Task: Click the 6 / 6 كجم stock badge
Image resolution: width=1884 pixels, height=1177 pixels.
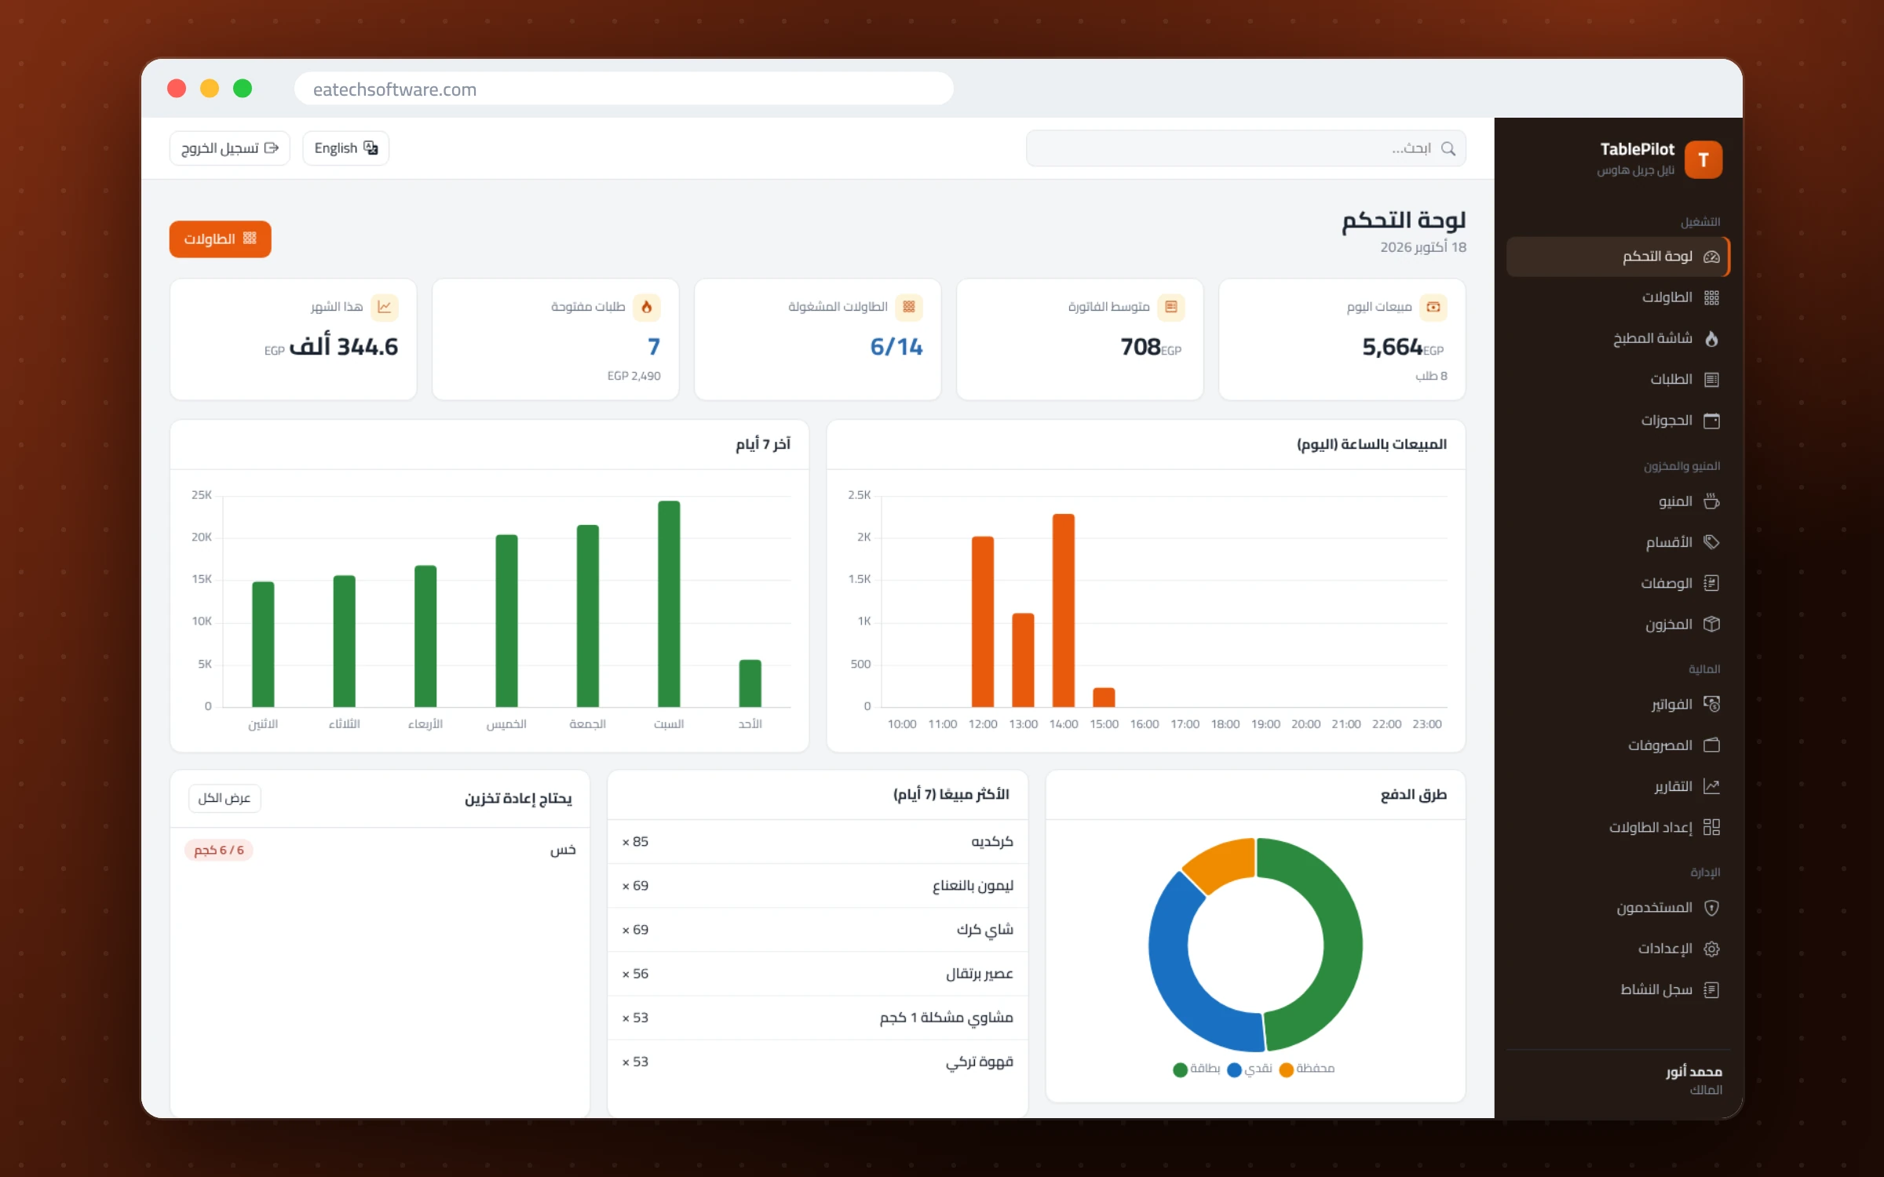Action: tap(219, 850)
